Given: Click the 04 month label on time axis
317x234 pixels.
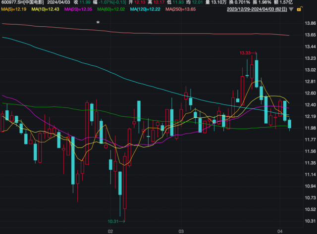Looking at the screenshot, I should (280, 232).
